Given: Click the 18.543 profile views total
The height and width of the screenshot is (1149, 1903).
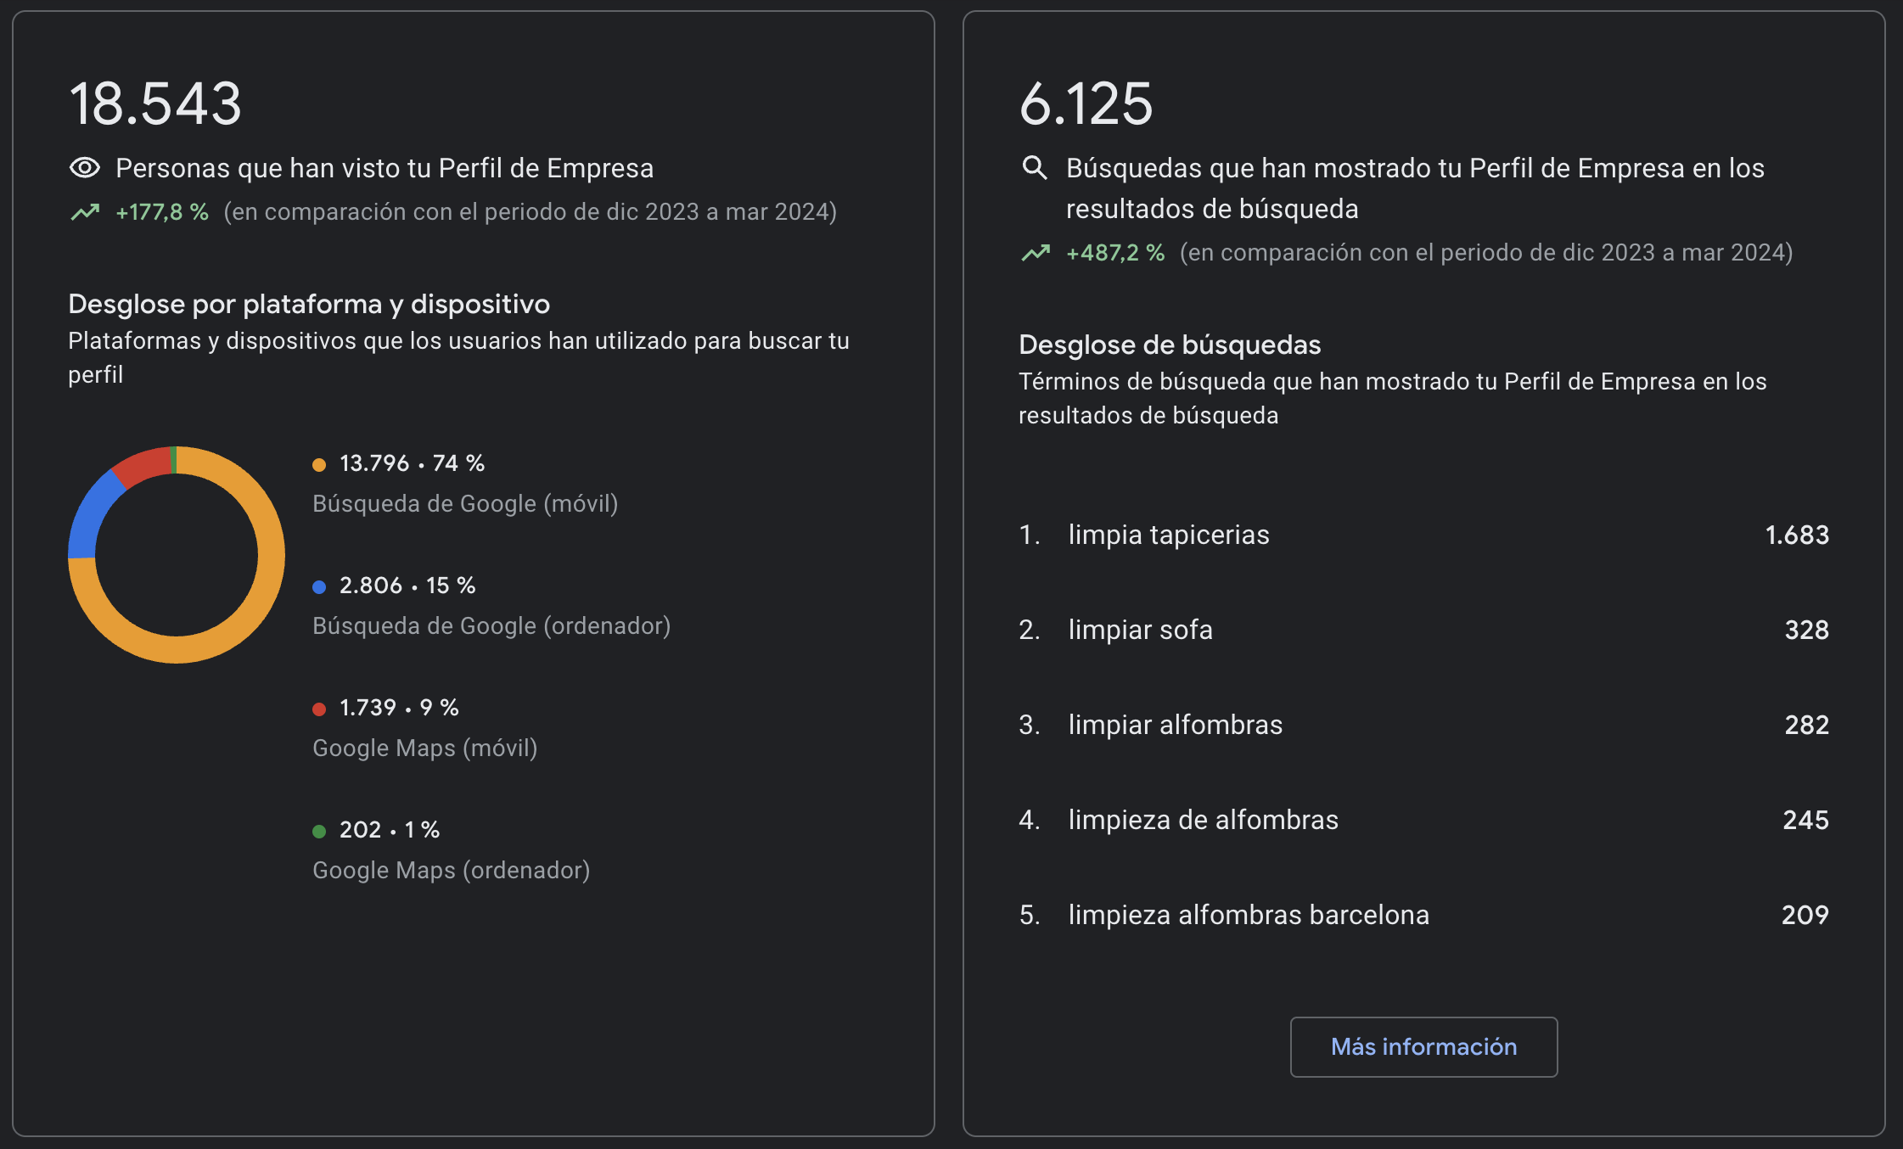Looking at the screenshot, I should pos(155,104).
